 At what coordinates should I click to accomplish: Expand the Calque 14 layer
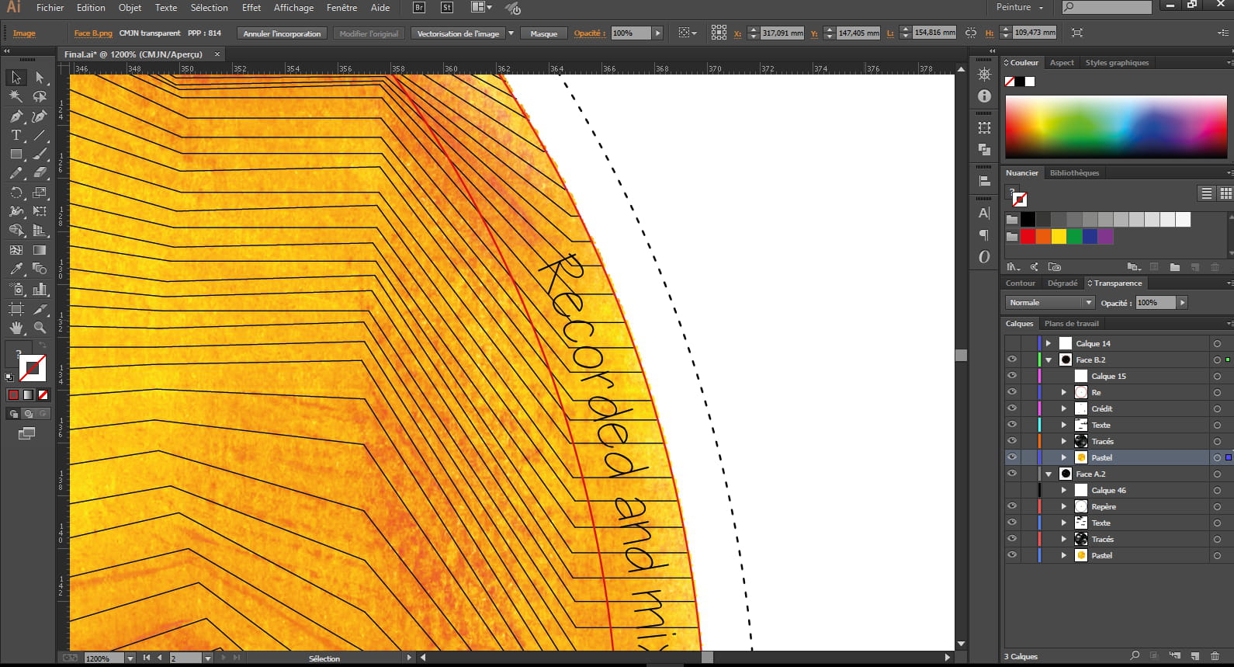point(1049,343)
